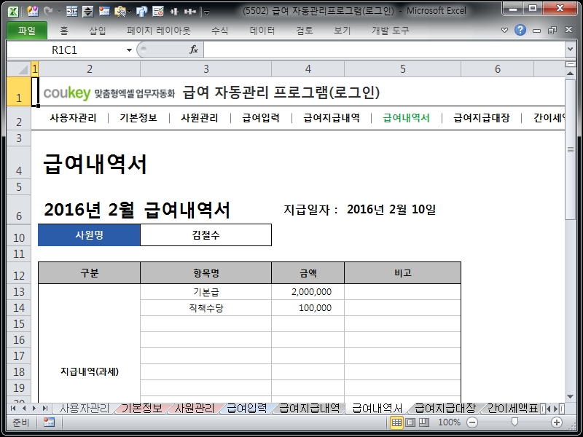Click the fx Insert Function button

pos(194,50)
